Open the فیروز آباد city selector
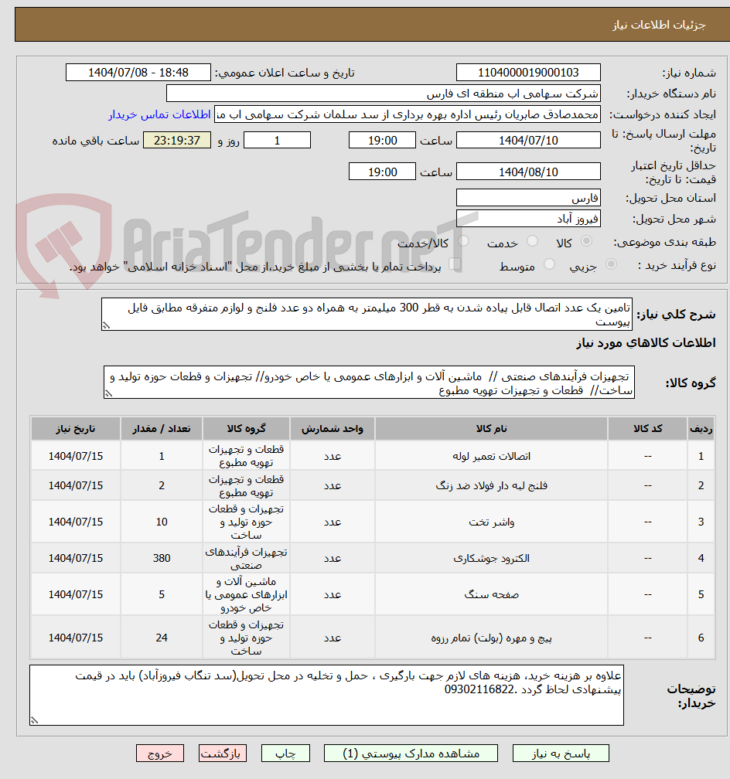 coord(528,217)
